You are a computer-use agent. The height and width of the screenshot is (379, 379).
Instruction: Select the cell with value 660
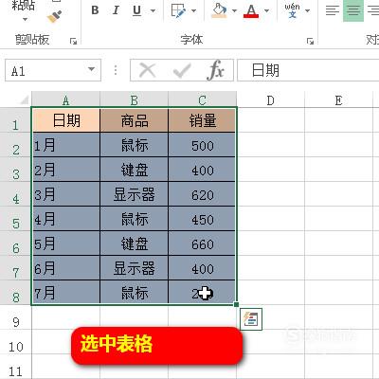point(203,244)
